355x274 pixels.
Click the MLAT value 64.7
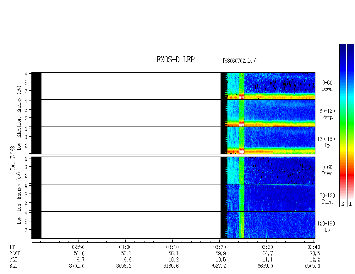267,253
